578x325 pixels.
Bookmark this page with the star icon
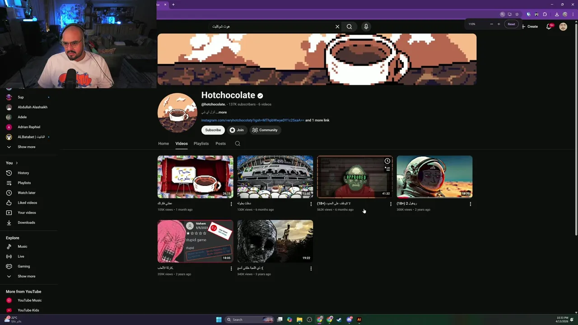[x=517, y=14]
